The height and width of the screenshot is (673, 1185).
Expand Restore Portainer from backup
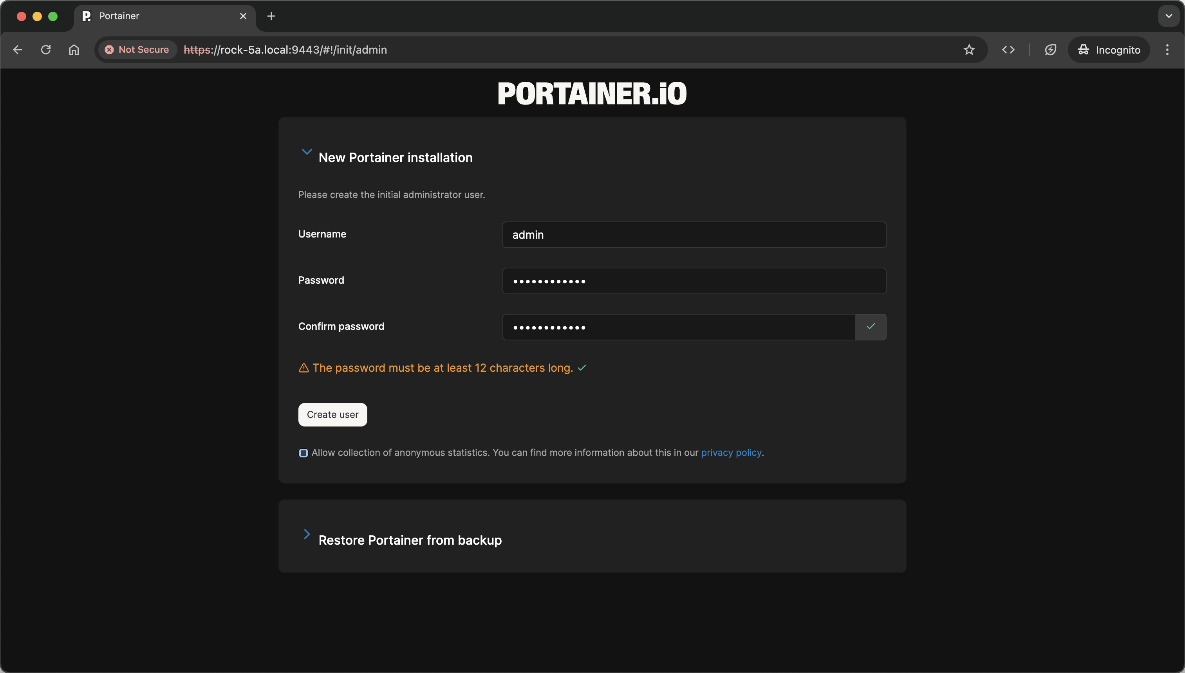coord(307,534)
